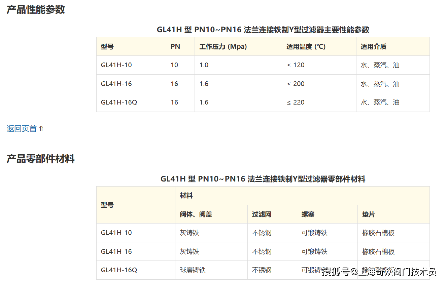Image resolution: width=447 pixels, height=281 pixels.
Task: Click 水、蒸汽、油 in the GL41H-16 row
Action: (x=380, y=84)
